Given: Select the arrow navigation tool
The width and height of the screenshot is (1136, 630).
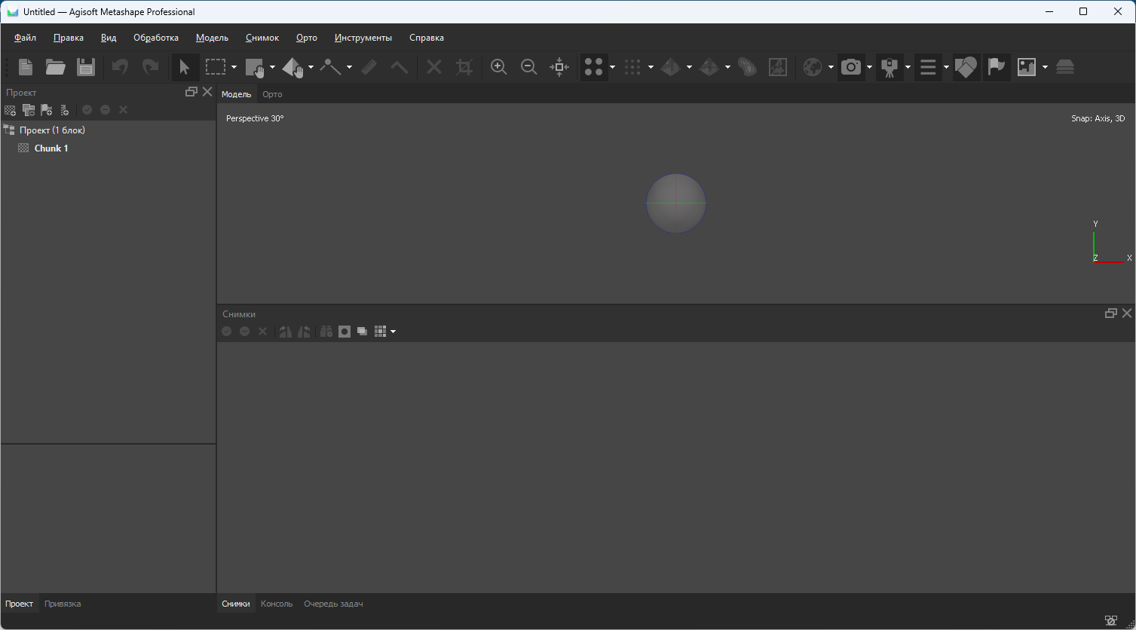Looking at the screenshot, I should (184, 67).
